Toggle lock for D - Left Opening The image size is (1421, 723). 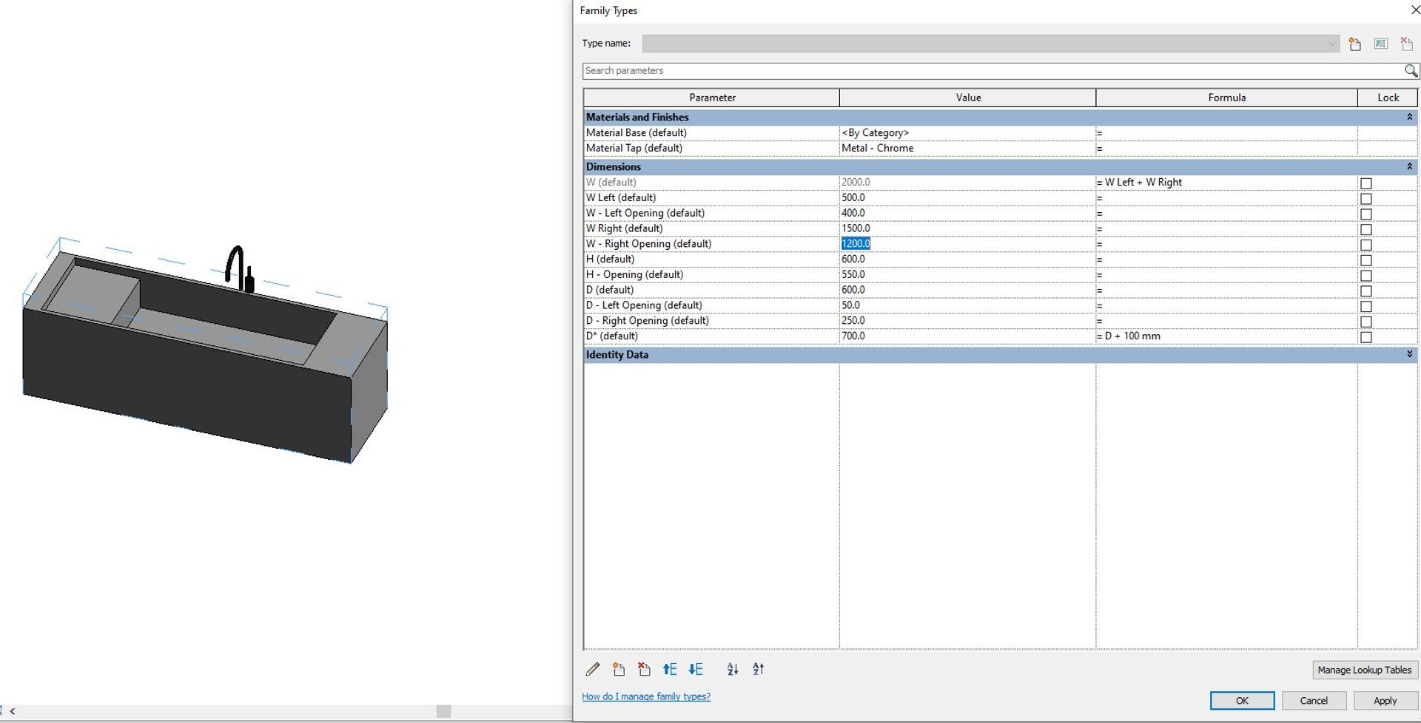[x=1366, y=306]
